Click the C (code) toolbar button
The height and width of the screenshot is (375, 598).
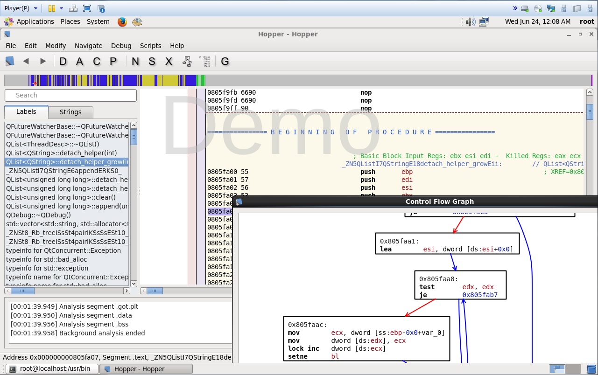(97, 61)
